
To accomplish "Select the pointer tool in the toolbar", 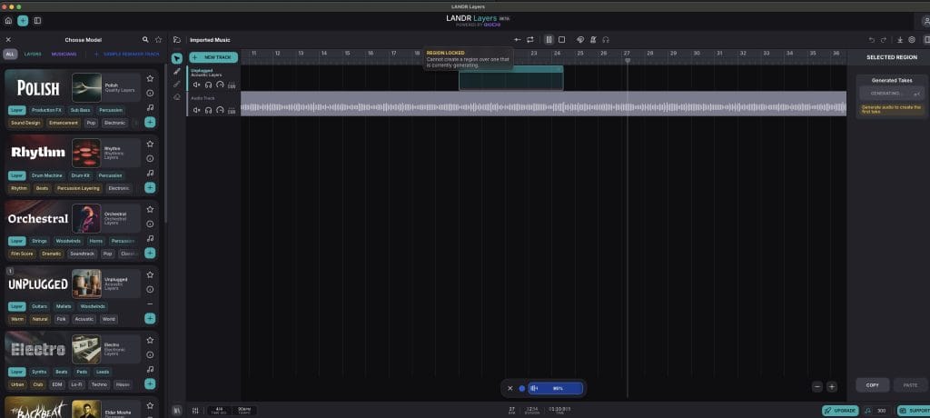I will 177,58.
